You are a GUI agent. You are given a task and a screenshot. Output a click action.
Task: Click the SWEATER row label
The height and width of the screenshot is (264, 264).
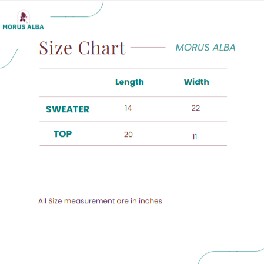(68, 109)
